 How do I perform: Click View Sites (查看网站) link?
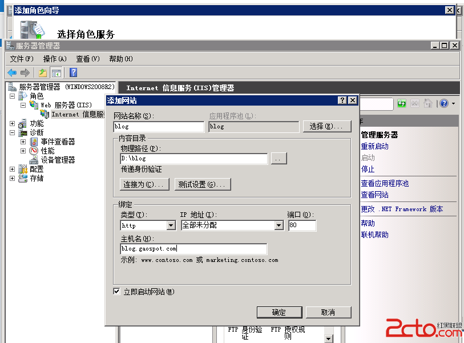(374, 195)
